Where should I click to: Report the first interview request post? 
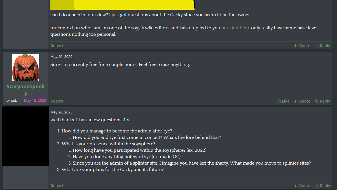pyautogui.click(x=57, y=46)
